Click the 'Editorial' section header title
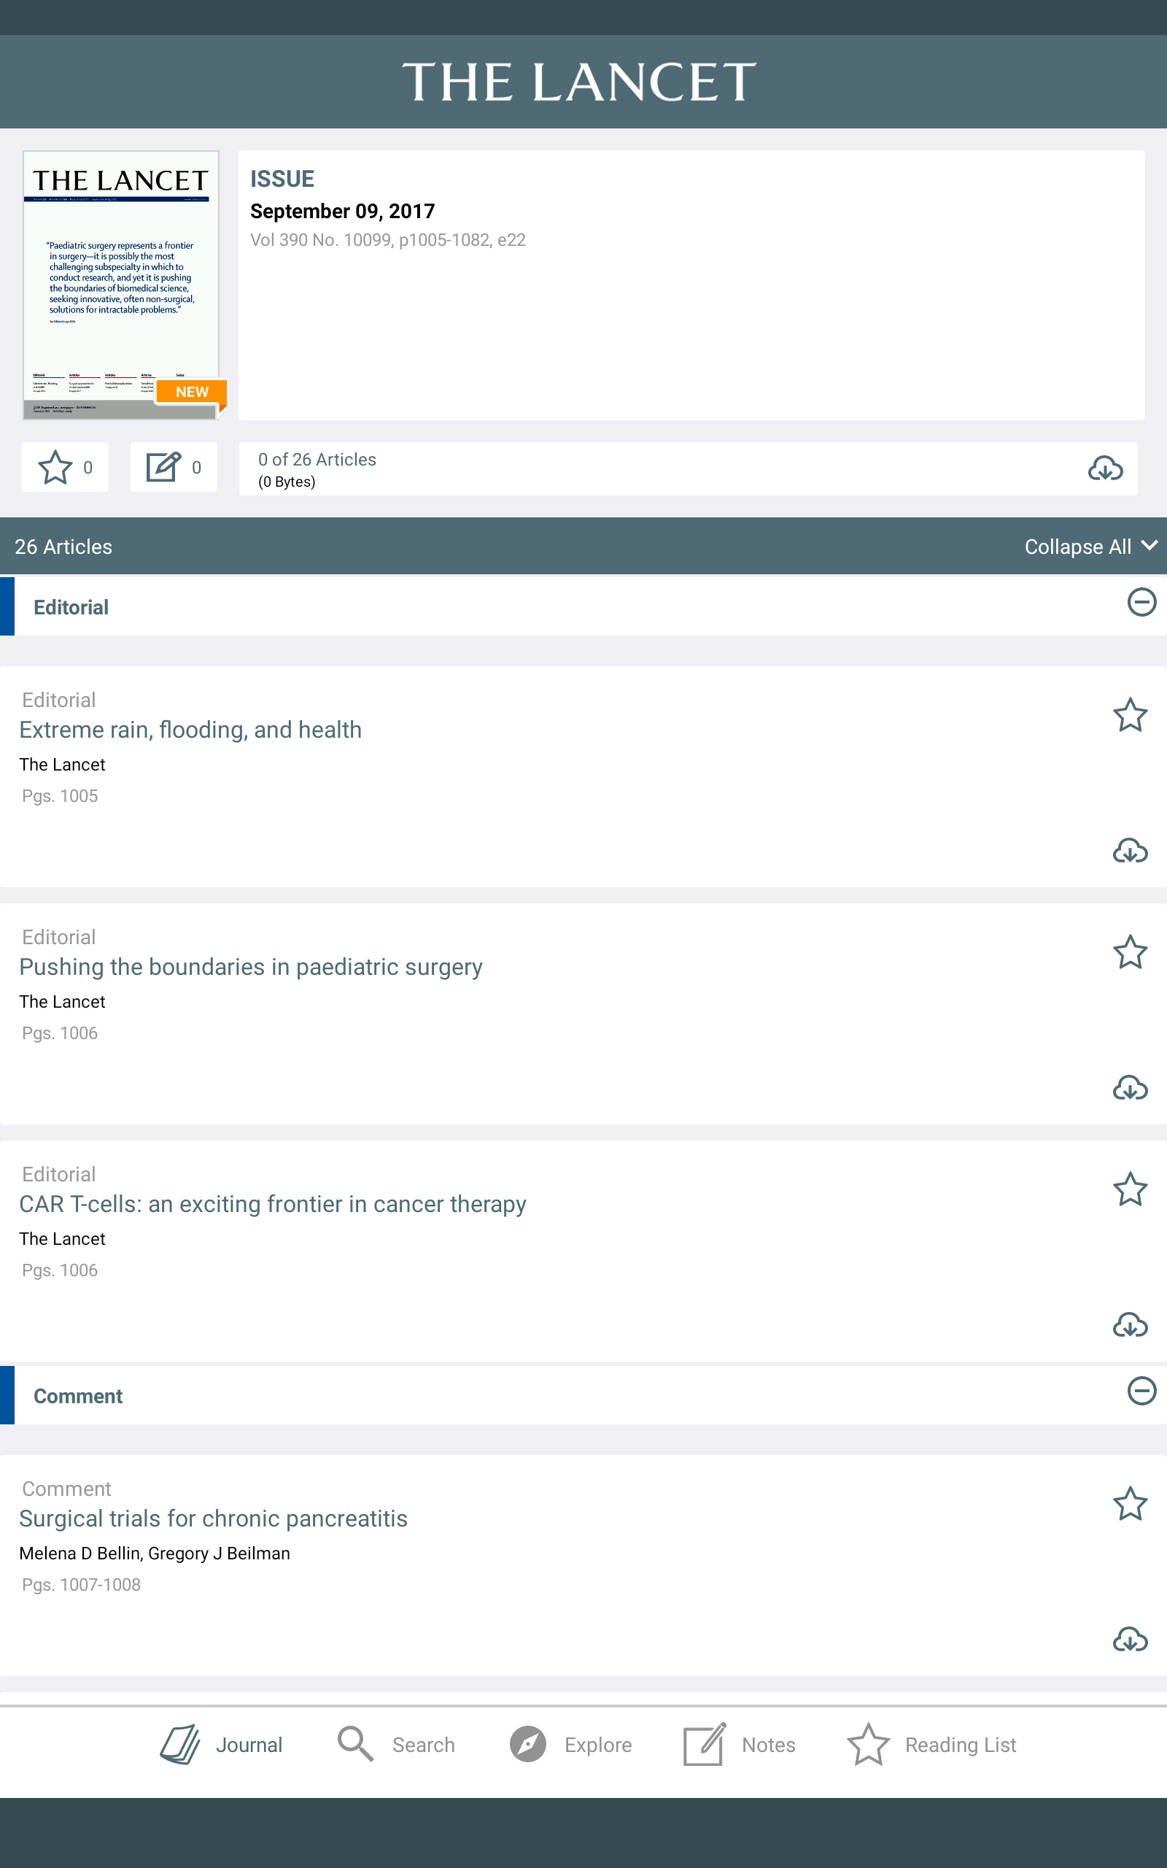1167x1868 pixels. point(71,608)
